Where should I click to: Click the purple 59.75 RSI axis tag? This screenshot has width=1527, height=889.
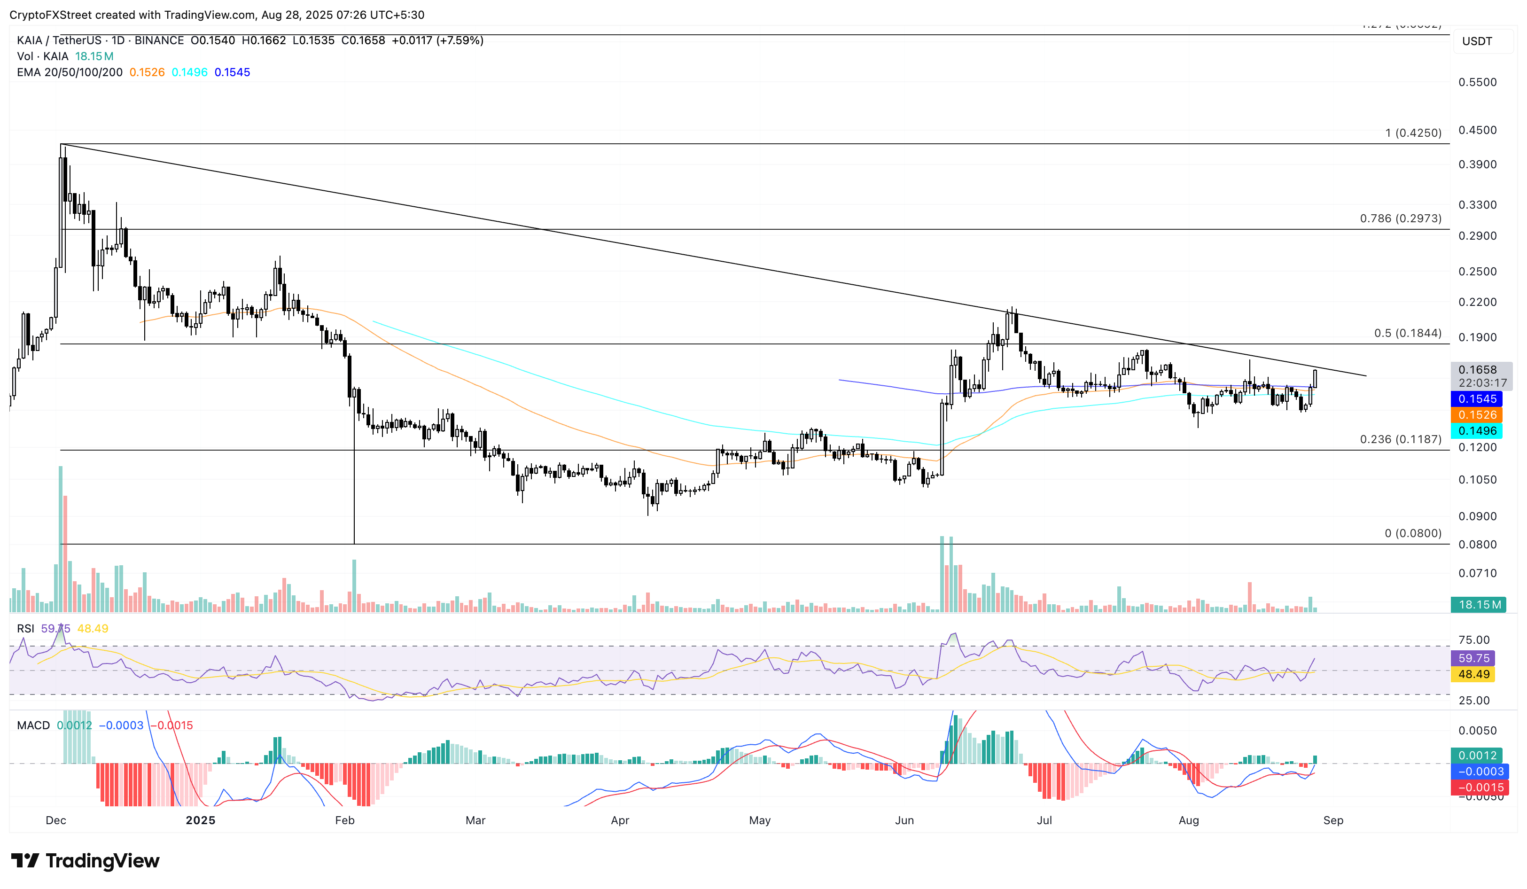pos(1473,658)
